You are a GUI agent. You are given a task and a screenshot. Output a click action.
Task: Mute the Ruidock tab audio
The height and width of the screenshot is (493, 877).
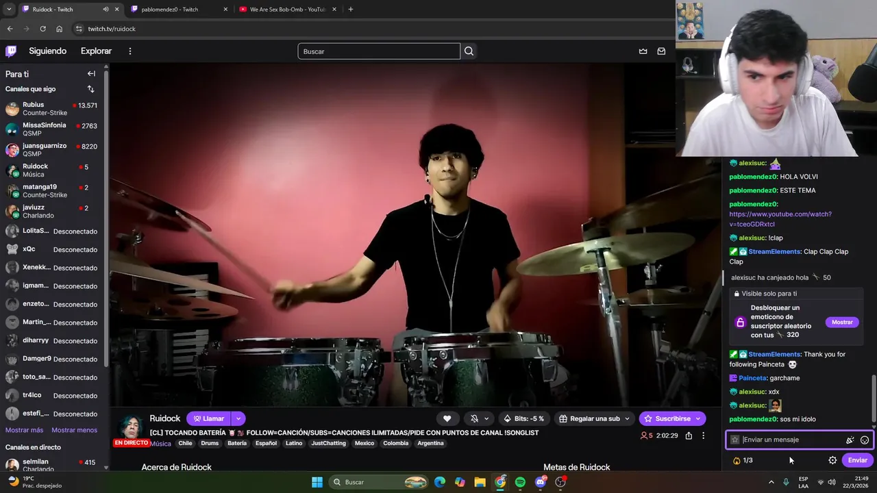106,10
